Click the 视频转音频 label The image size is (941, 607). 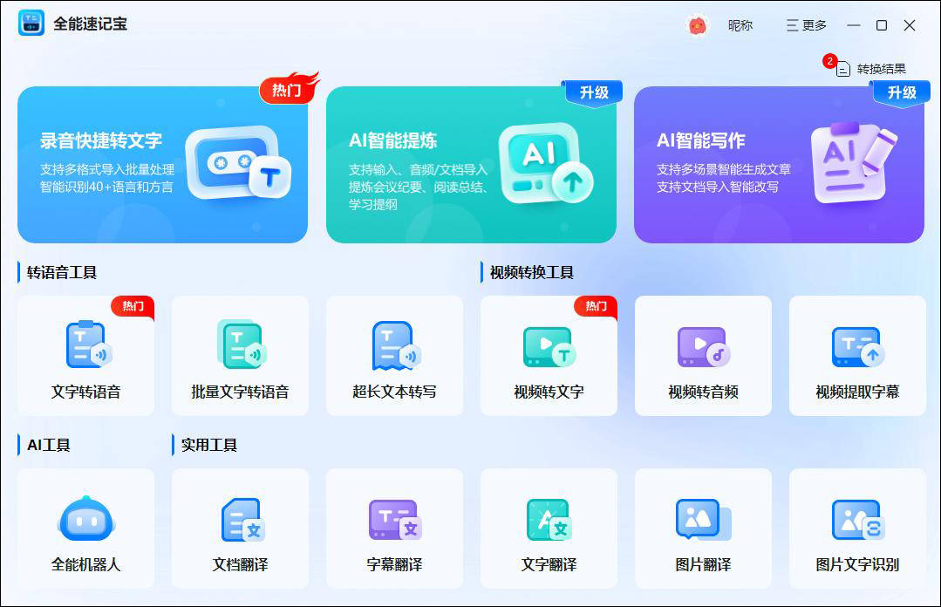(703, 392)
